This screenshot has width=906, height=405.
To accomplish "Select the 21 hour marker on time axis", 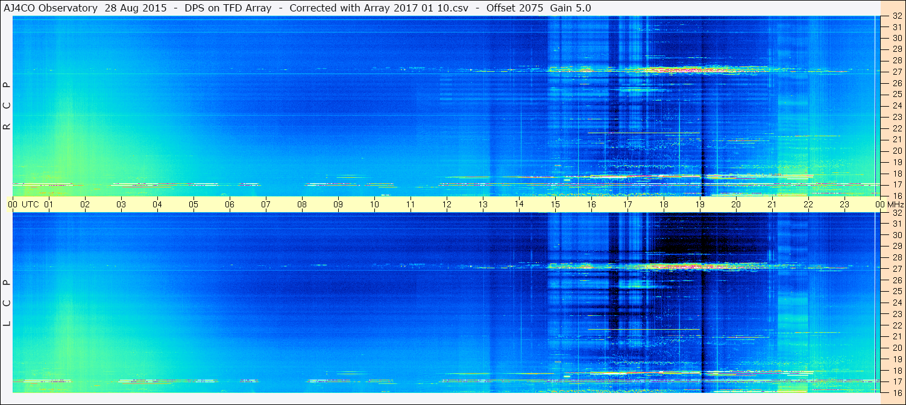I will click(772, 205).
